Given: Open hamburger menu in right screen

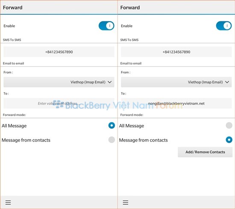Looking at the screenshot, I should coord(126,203).
